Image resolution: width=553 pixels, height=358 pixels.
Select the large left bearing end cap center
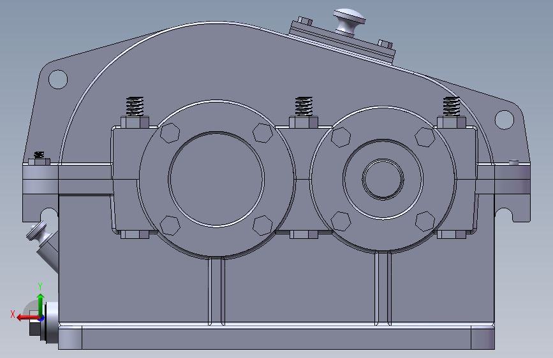(217, 179)
